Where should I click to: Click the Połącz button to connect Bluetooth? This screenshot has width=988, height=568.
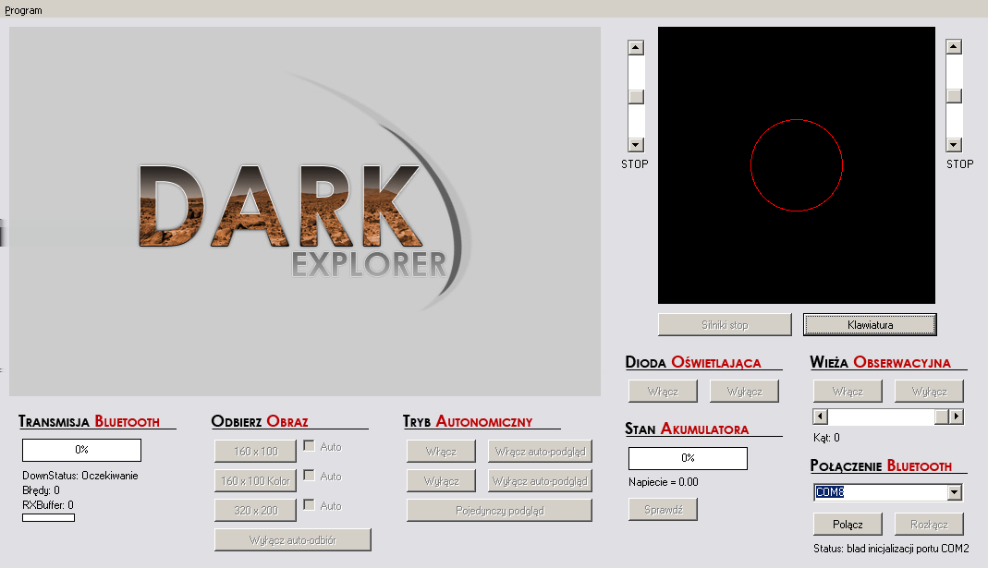848,525
